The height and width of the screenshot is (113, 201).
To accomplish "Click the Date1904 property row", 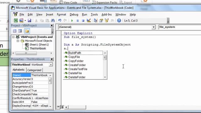I will pyautogui.click(x=30, y=102).
